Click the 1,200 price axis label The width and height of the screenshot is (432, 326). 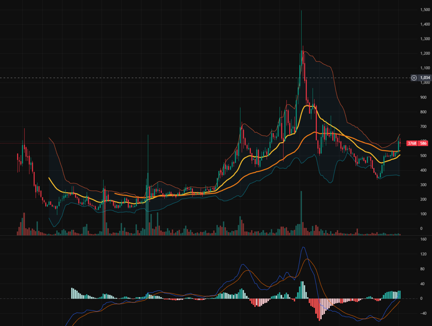[425, 53]
